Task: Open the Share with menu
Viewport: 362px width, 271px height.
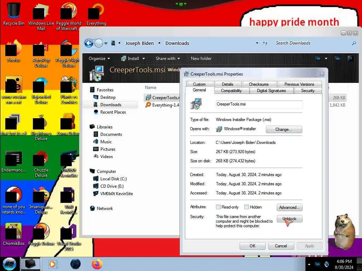Action: [168, 59]
